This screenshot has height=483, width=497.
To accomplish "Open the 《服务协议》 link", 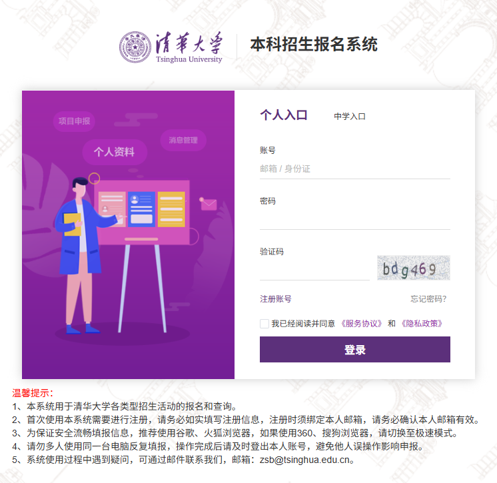I will coord(361,324).
